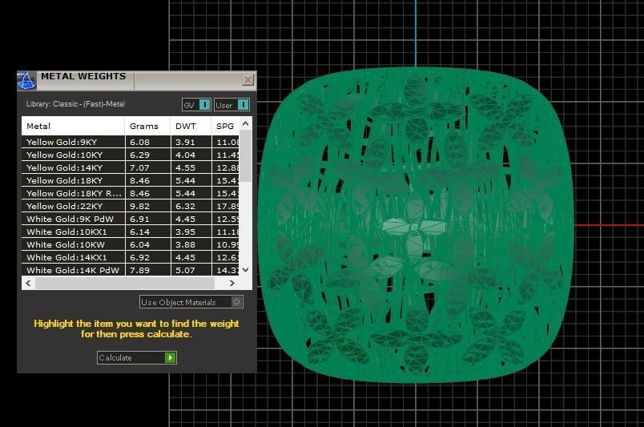
Task: Toggle the User library switch
Action: 231,105
